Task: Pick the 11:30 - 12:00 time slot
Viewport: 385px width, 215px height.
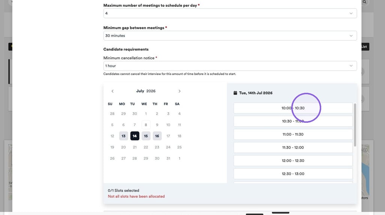Action: click(293, 147)
